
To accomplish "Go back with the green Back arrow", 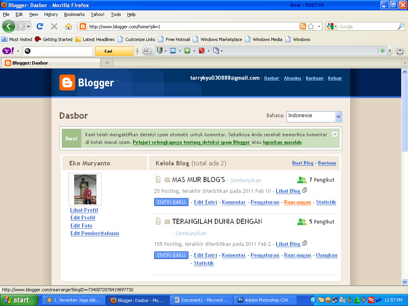I will coord(9,26).
